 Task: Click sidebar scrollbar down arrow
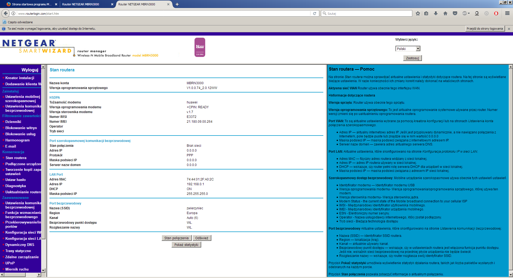[x=43, y=270]
